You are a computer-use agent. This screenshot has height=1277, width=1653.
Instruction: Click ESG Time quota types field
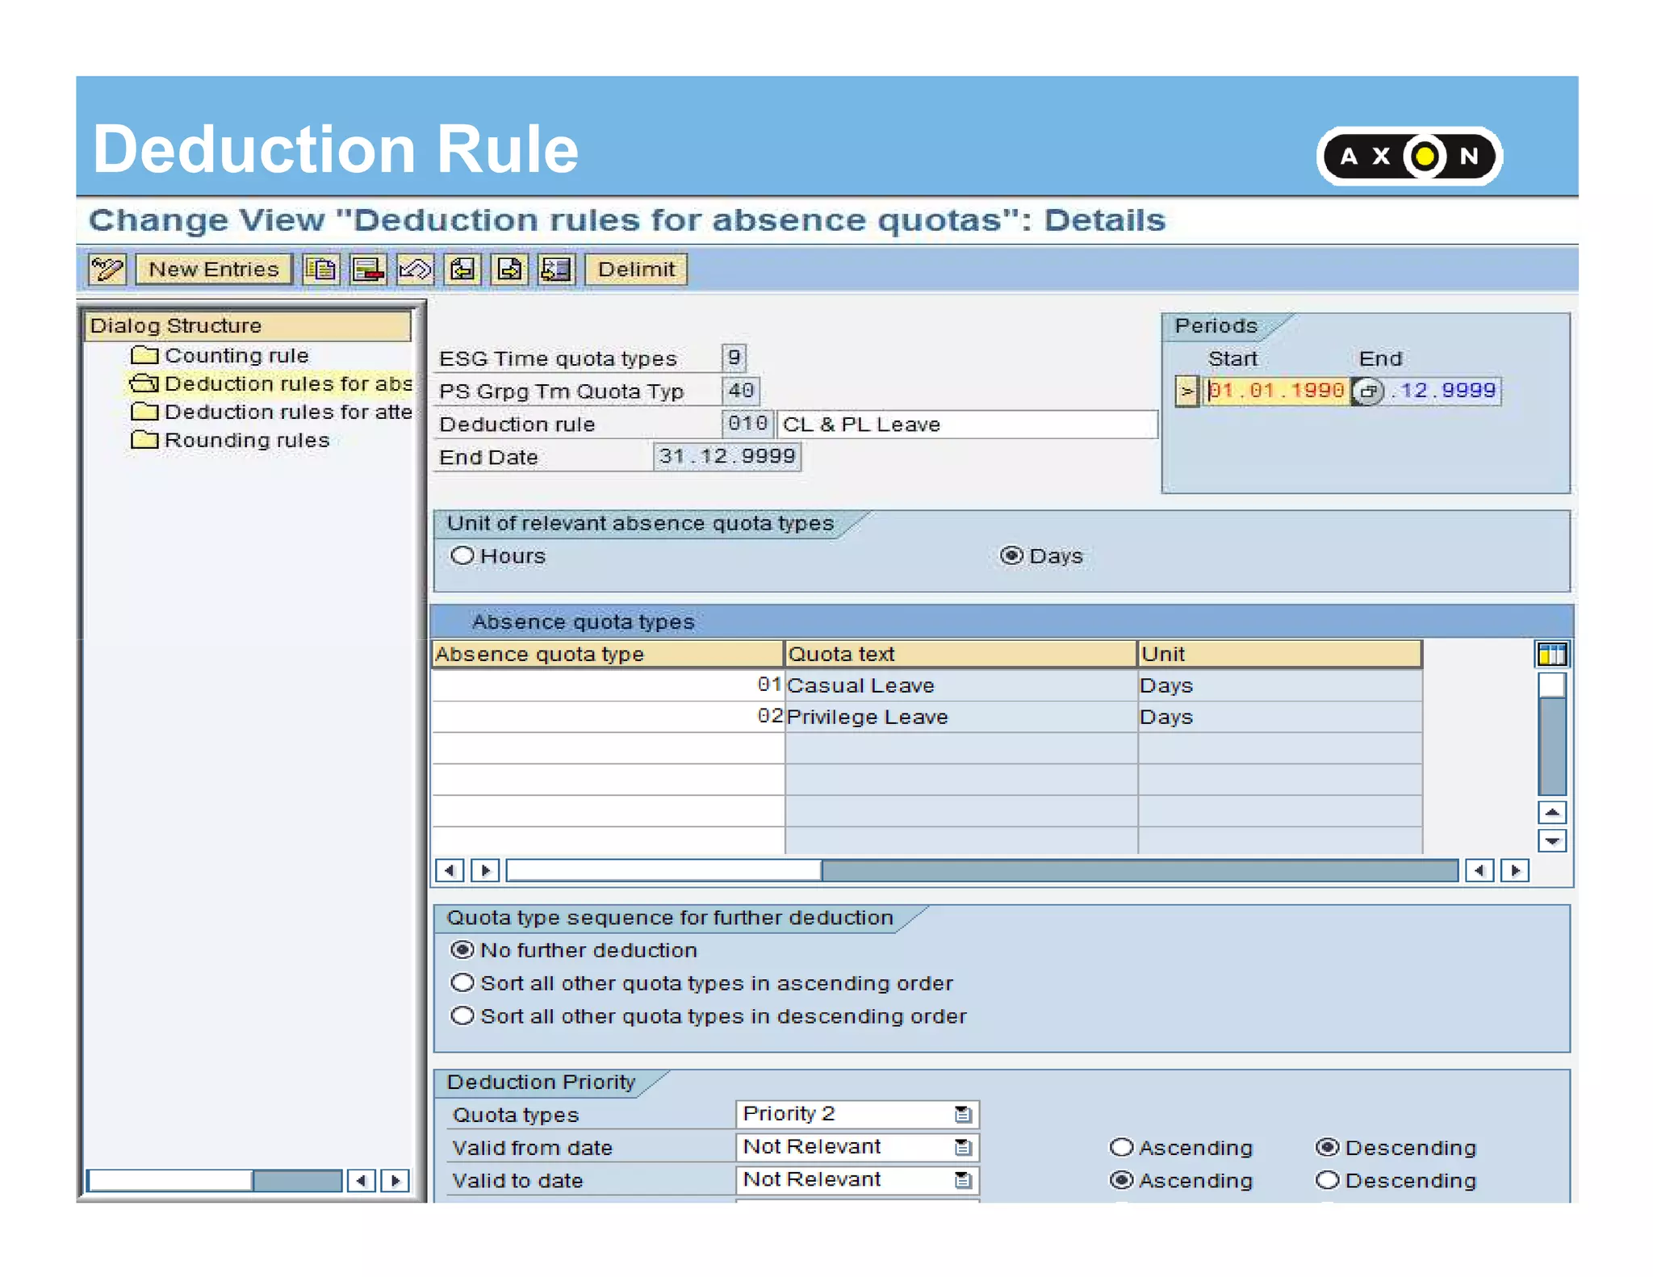tap(734, 358)
